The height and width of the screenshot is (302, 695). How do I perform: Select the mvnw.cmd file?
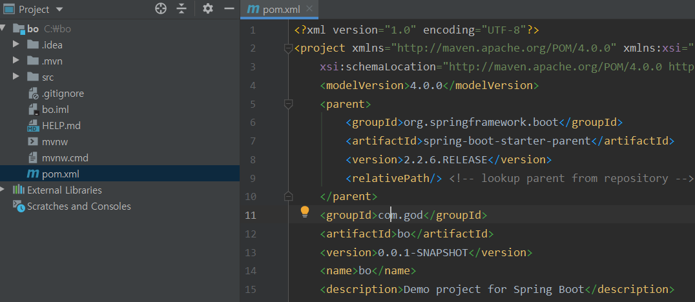(65, 157)
